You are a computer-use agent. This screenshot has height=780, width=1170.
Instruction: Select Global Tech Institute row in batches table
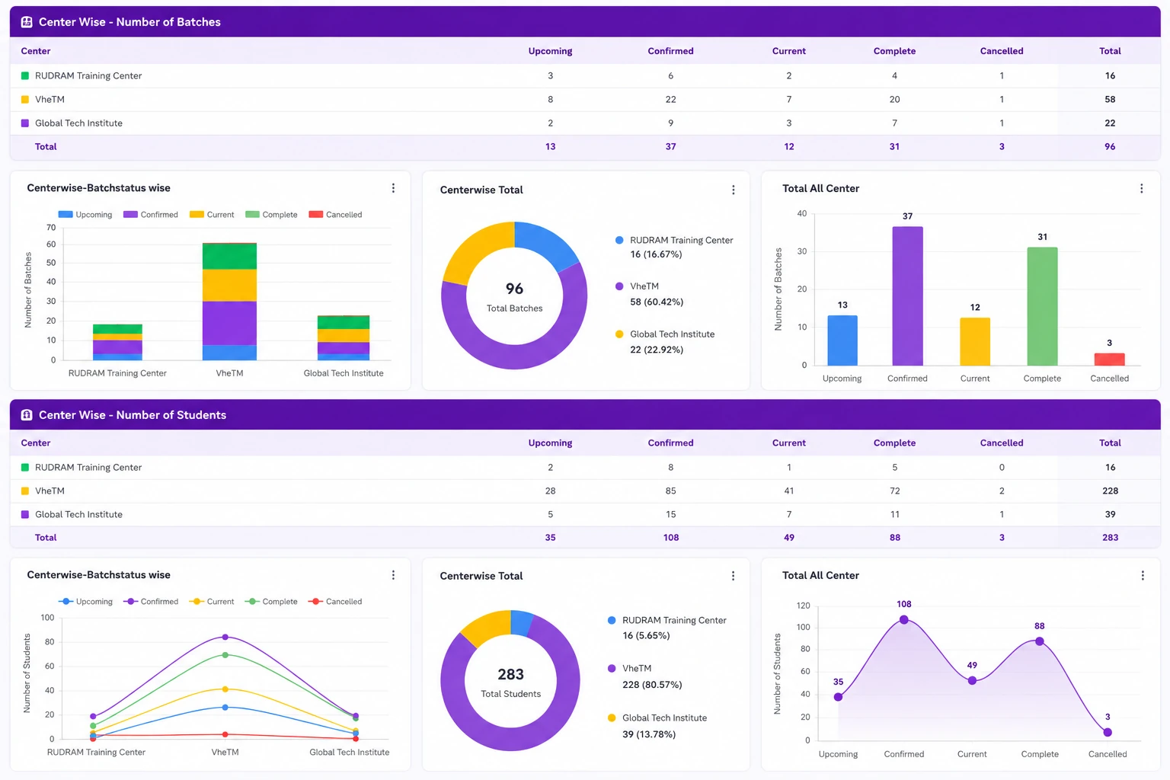tap(585, 123)
